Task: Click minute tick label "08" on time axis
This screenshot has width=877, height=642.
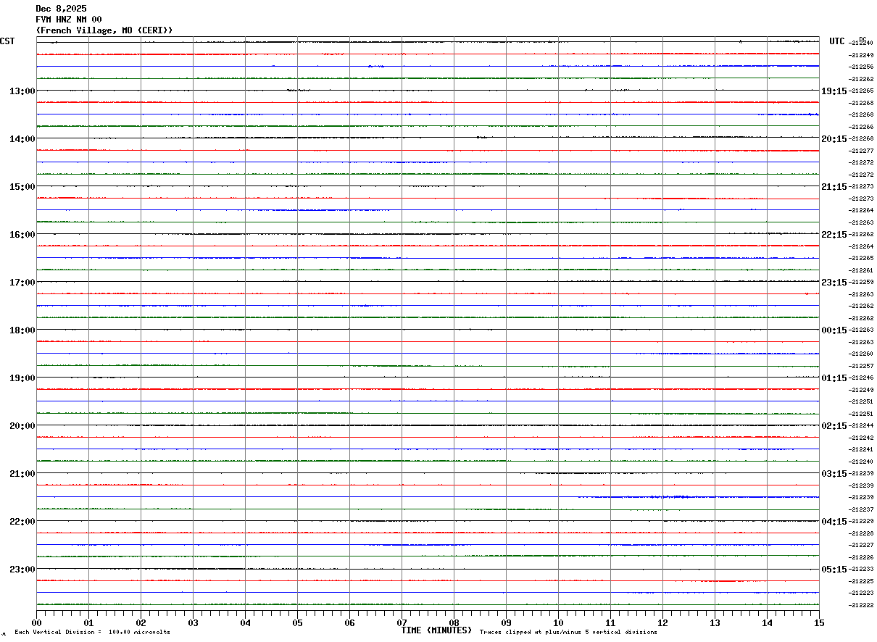Action: (454, 622)
